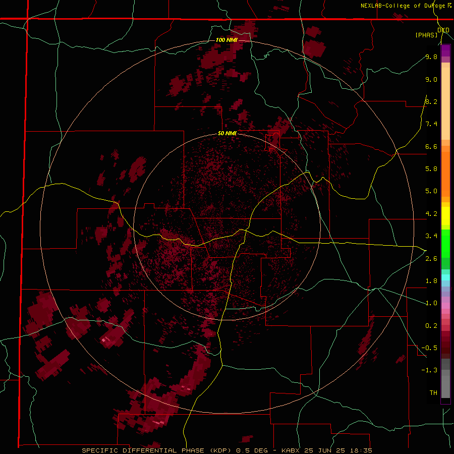Click the 6.6 scale value

pos(431,146)
